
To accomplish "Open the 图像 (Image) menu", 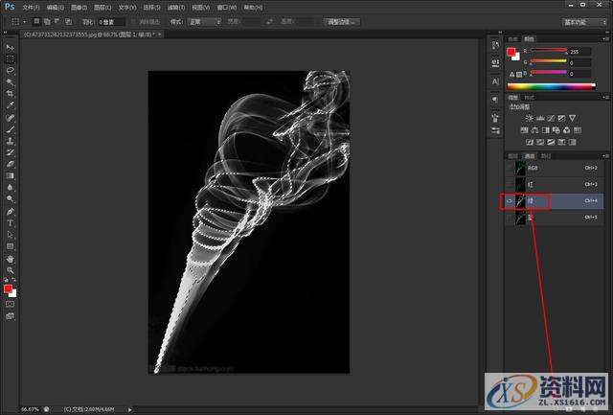I will [x=79, y=6].
